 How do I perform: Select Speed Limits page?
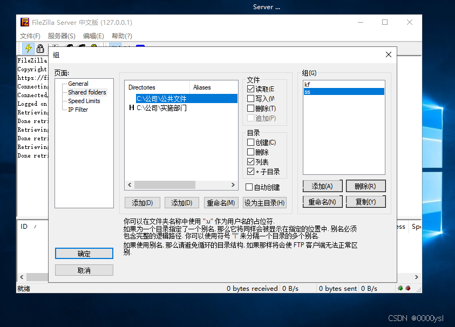[84, 101]
